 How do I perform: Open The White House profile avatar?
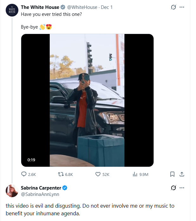(x=12, y=10)
